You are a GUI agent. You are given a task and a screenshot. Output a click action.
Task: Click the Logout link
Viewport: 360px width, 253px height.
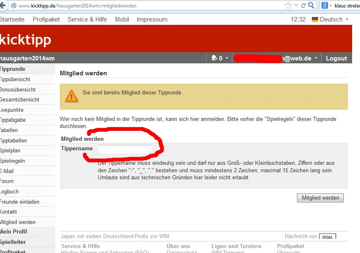click(336, 58)
